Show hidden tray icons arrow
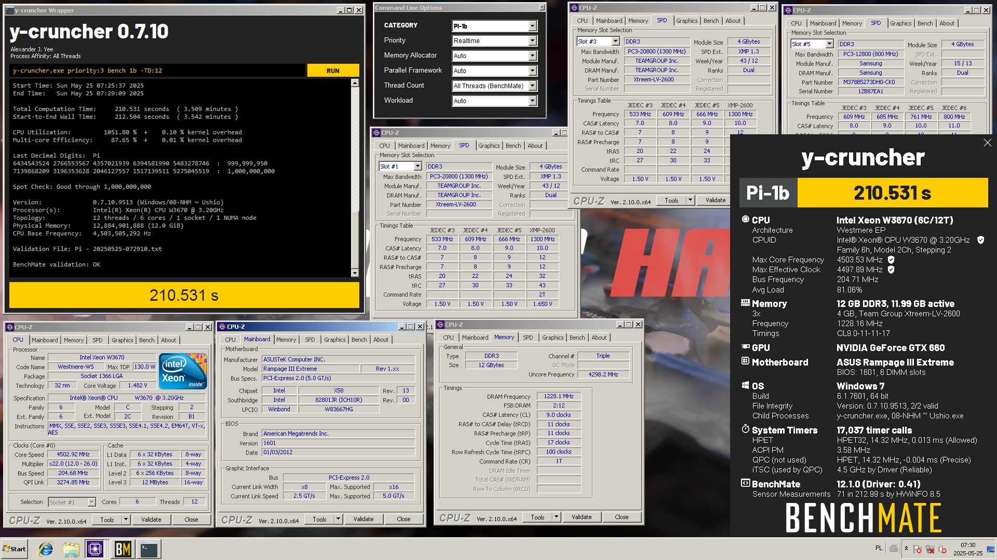 click(906, 549)
